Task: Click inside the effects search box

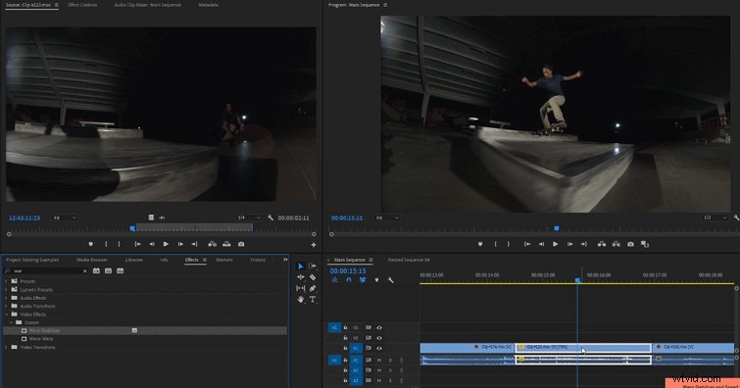Action: (46, 271)
